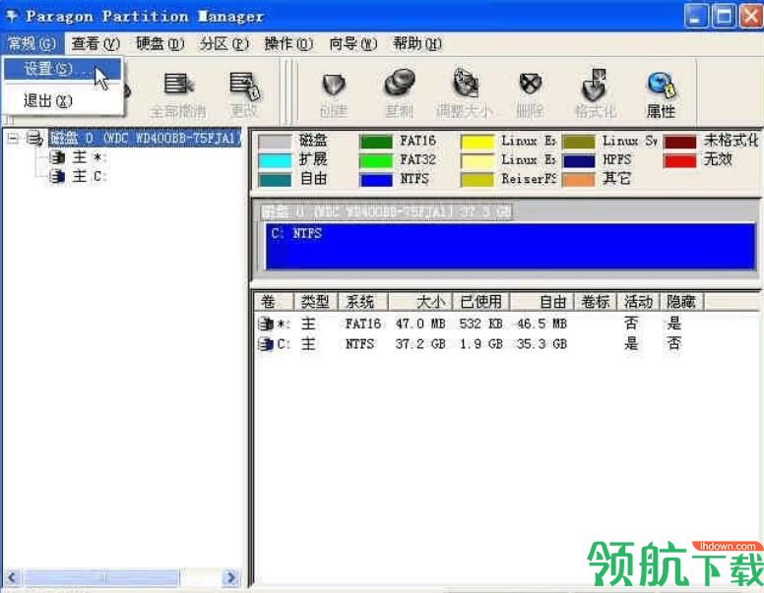The width and height of the screenshot is (764, 593).
Task: Open the Properties (属性) toolbar icon
Action: pyautogui.click(x=662, y=85)
